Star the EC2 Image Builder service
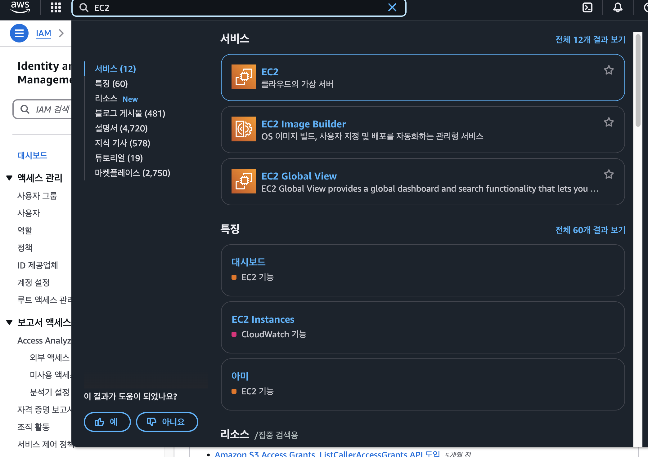648x457 pixels. tap(609, 122)
